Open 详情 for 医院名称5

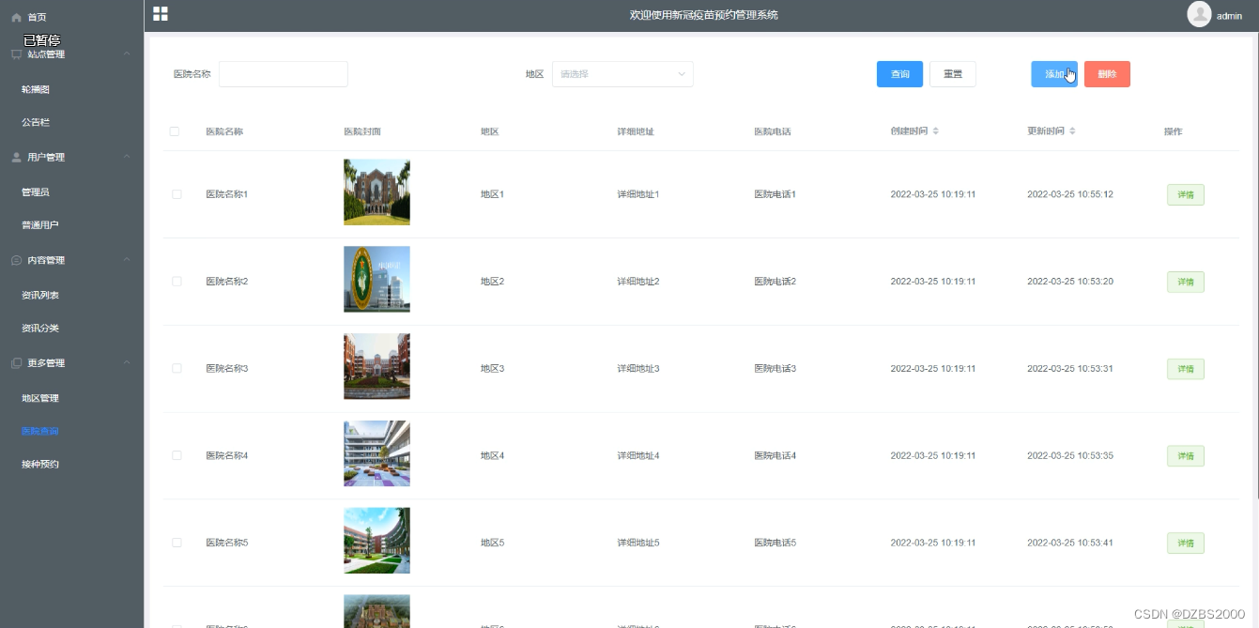[x=1186, y=544]
